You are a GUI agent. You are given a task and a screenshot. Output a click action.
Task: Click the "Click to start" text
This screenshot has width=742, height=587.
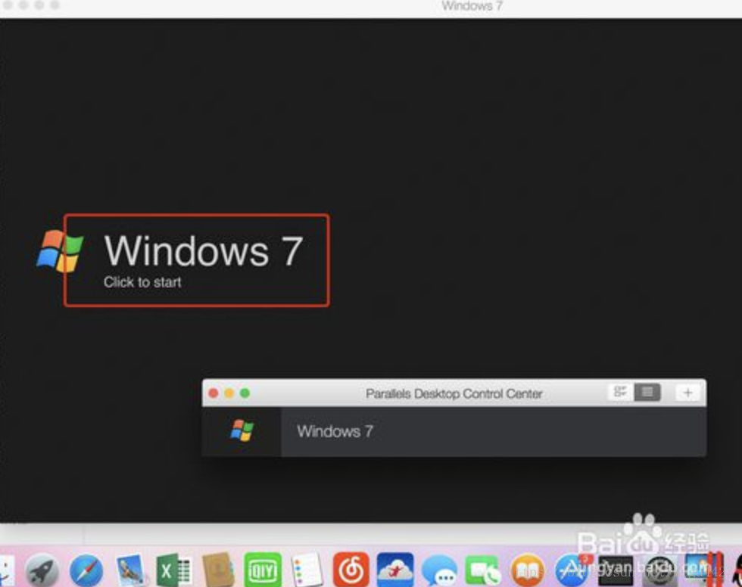click(x=142, y=282)
